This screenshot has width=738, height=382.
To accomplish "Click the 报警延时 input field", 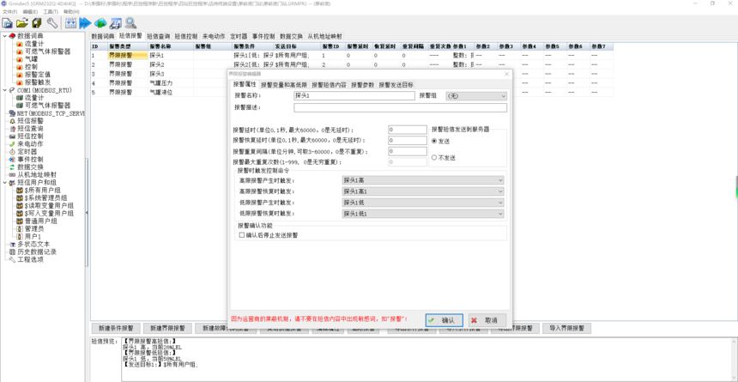I will point(408,130).
